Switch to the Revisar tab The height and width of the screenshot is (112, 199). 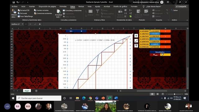81,7
